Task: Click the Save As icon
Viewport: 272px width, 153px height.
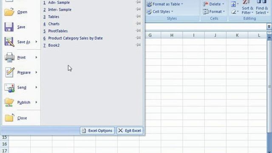Action: click(x=9, y=42)
